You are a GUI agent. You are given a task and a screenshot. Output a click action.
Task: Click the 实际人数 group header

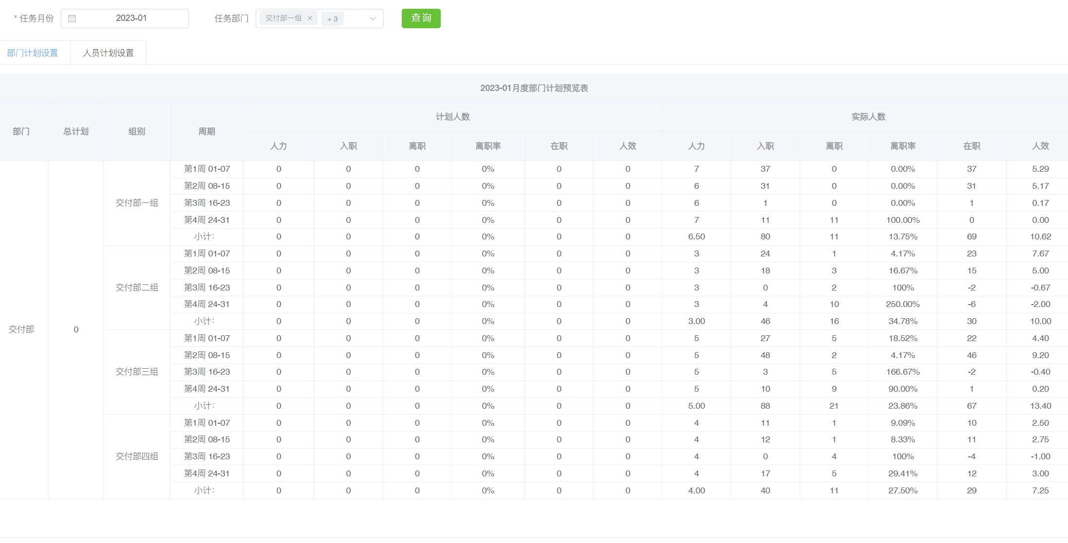pyautogui.click(x=868, y=117)
